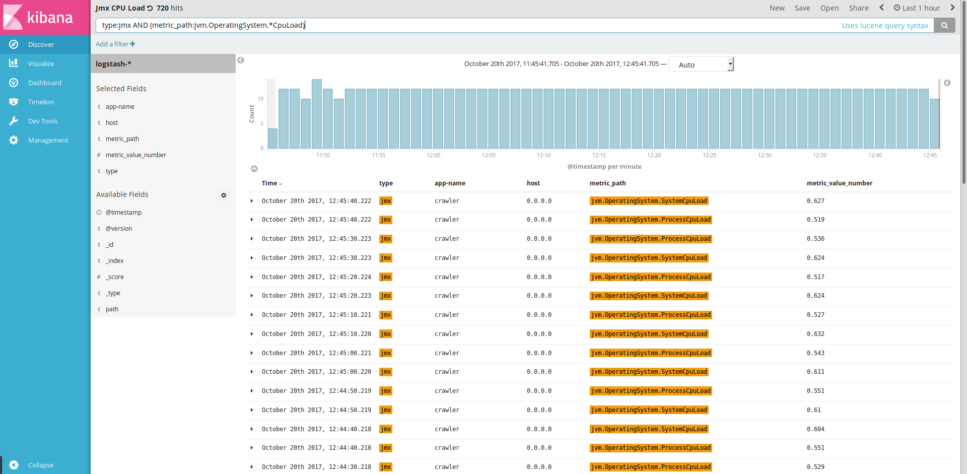Open Visualize via bar chart icon

[x=14, y=63]
